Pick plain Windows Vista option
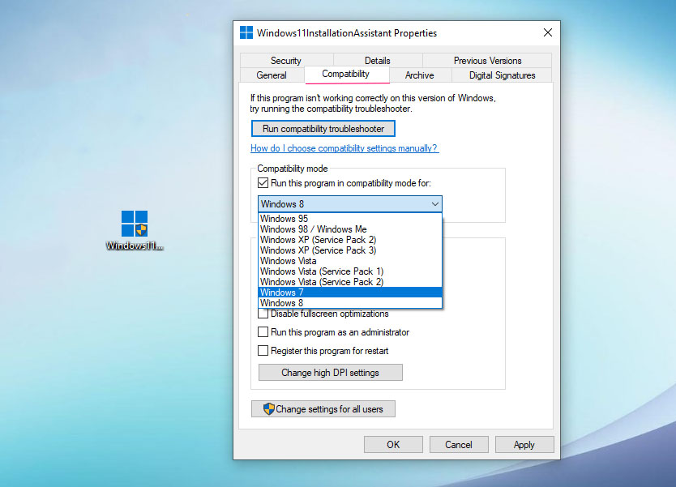Viewport: 676px width, 487px height. [350, 261]
